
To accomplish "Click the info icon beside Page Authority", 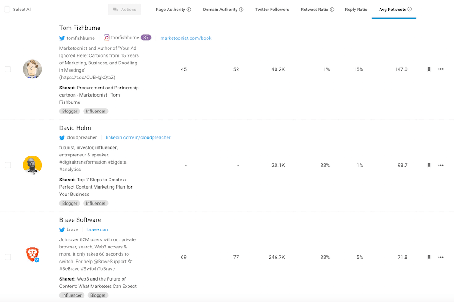I will click(x=188, y=9).
